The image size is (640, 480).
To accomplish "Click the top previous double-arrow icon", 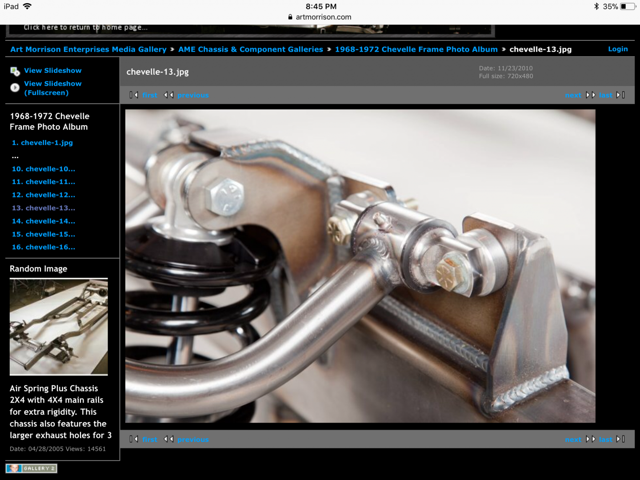I will click(168, 95).
